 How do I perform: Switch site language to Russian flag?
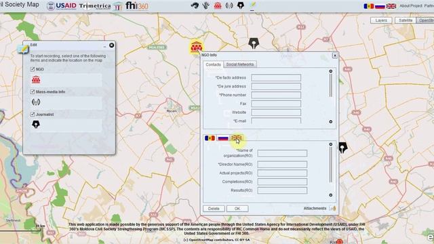(380, 6)
